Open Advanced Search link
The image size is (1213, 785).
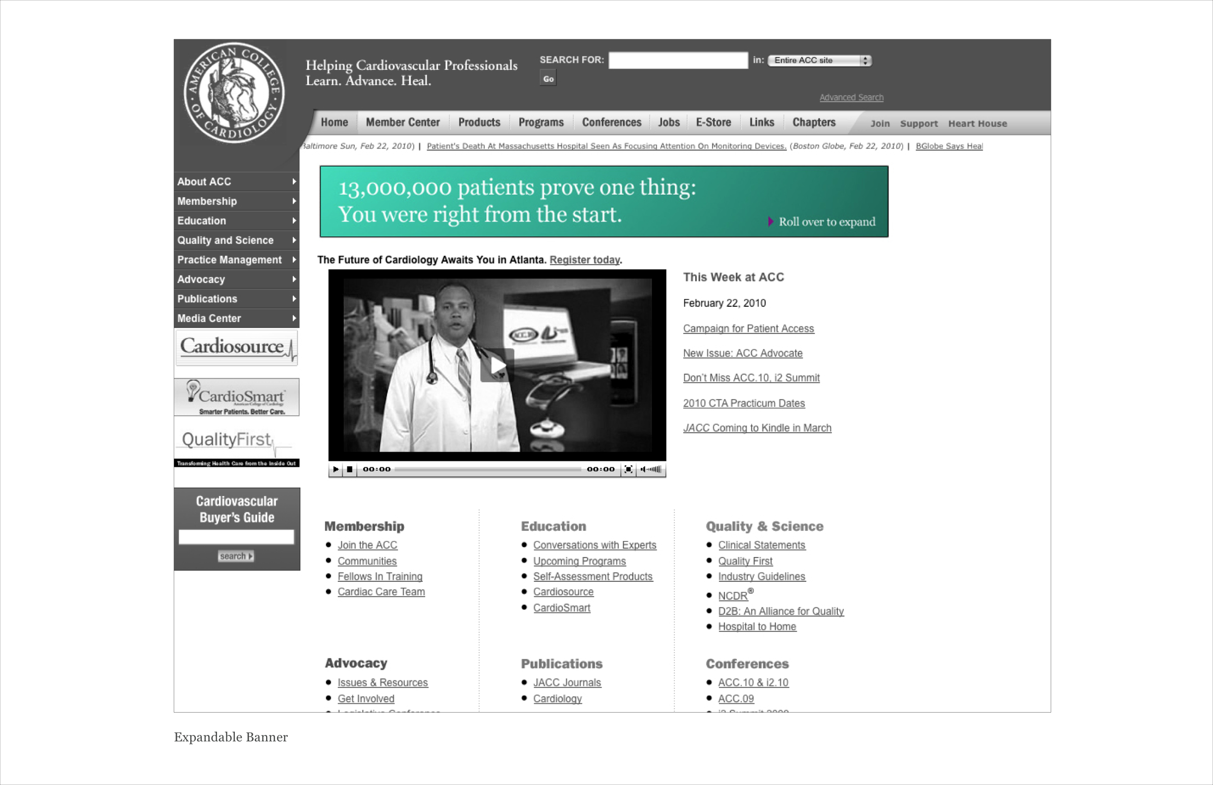point(851,97)
